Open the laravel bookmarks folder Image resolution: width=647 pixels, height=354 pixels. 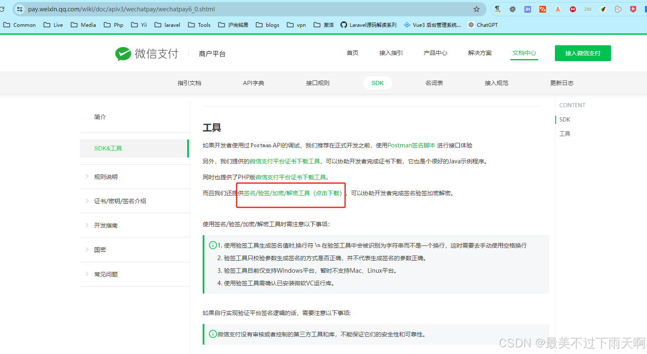tap(168, 25)
